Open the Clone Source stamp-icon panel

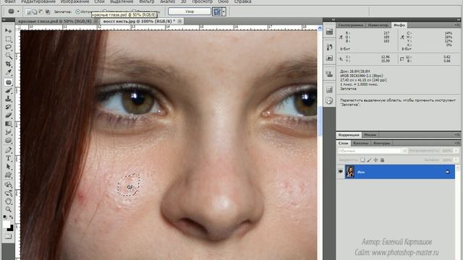[x=330, y=74]
